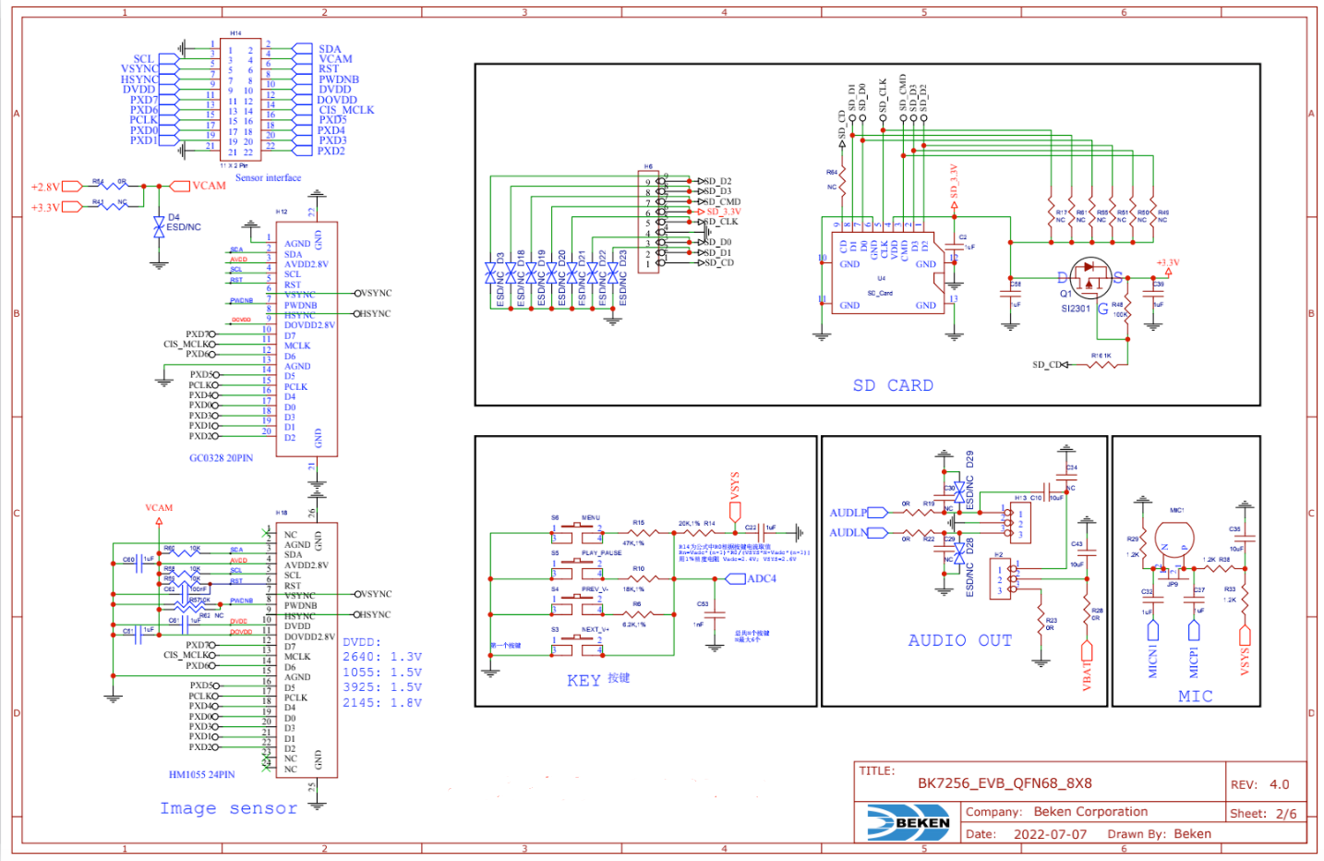Click the red 'SD_3.3V' label at H6
The height and width of the screenshot is (861, 1324).
click(x=724, y=212)
